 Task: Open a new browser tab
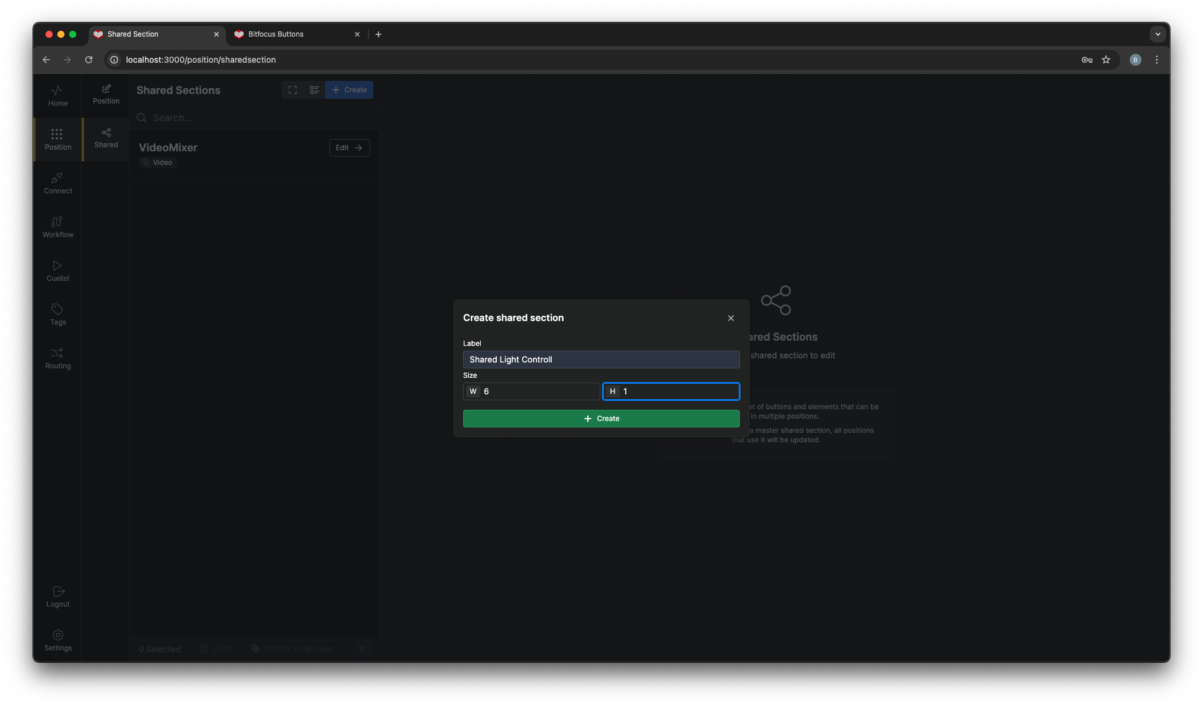(379, 34)
